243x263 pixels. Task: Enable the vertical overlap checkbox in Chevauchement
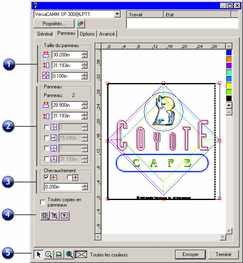pyautogui.click(x=70, y=177)
